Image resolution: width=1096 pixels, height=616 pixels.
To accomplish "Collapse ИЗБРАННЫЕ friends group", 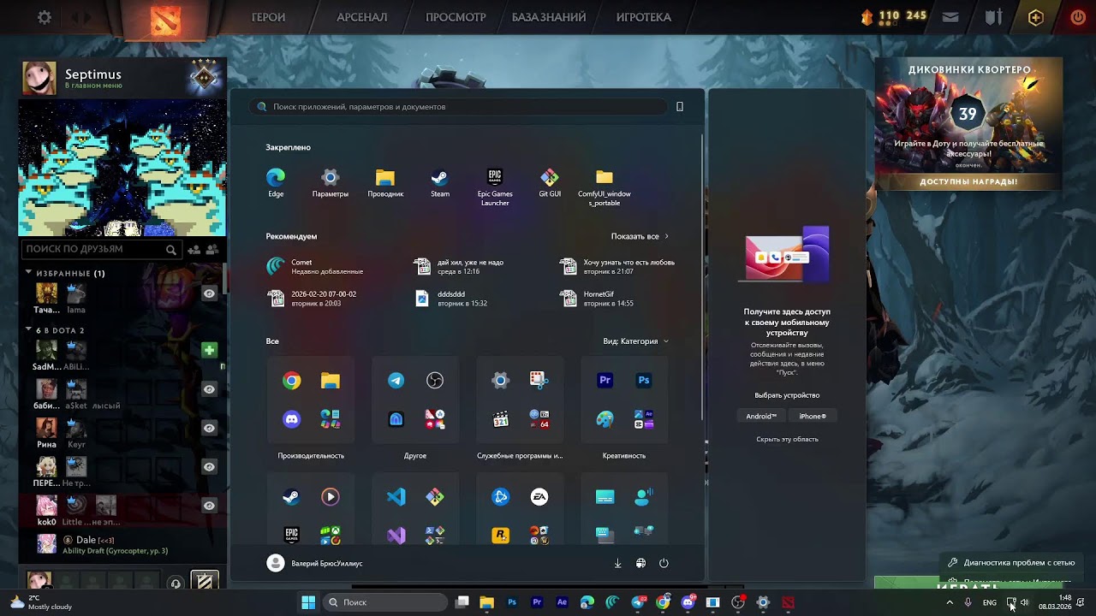I will tap(28, 273).
